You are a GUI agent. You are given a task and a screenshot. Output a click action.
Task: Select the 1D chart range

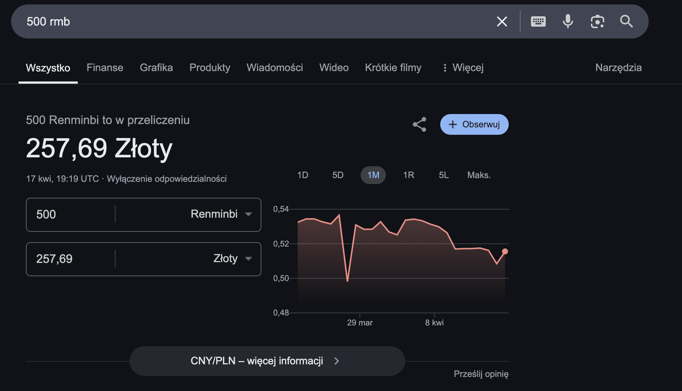coord(302,175)
